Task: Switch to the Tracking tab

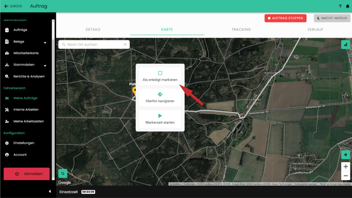Action: pos(241,29)
